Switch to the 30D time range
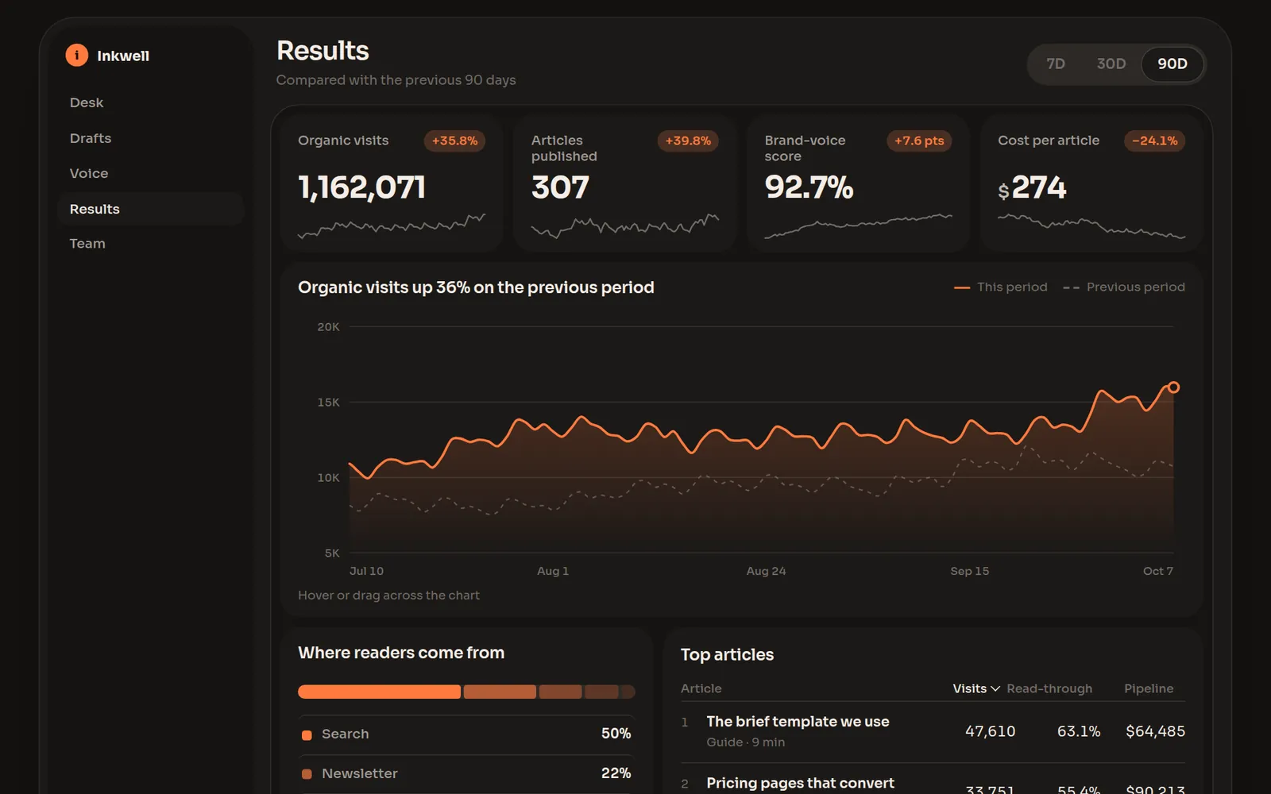The image size is (1271, 794). pos(1111,64)
